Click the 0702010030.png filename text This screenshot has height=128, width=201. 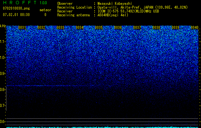click(x=16, y=9)
